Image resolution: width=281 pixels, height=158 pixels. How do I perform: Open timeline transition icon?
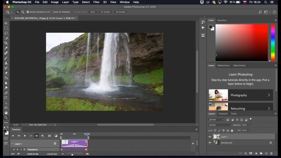click(x=56, y=136)
